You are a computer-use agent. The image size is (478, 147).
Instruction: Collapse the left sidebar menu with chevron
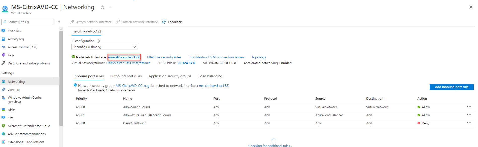point(59,22)
